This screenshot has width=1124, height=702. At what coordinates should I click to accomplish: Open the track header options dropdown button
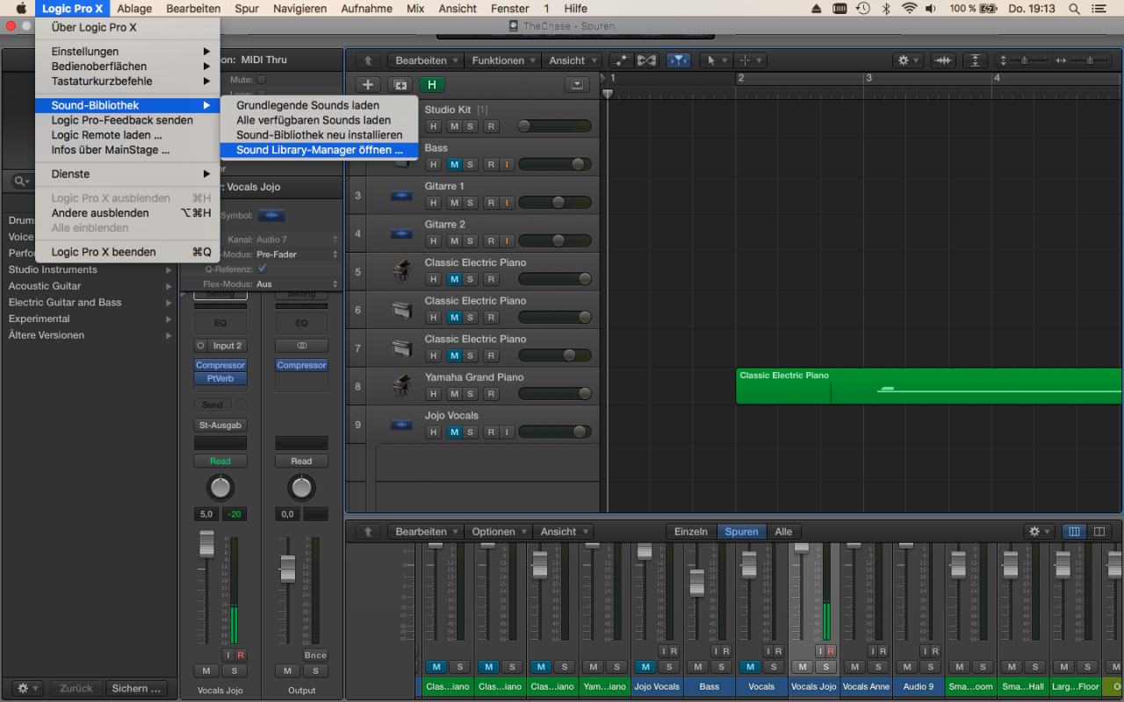click(x=577, y=85)
